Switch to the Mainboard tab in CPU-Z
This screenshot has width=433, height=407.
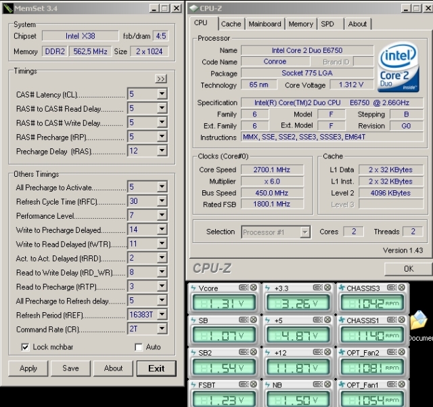(x=265, y=24)
